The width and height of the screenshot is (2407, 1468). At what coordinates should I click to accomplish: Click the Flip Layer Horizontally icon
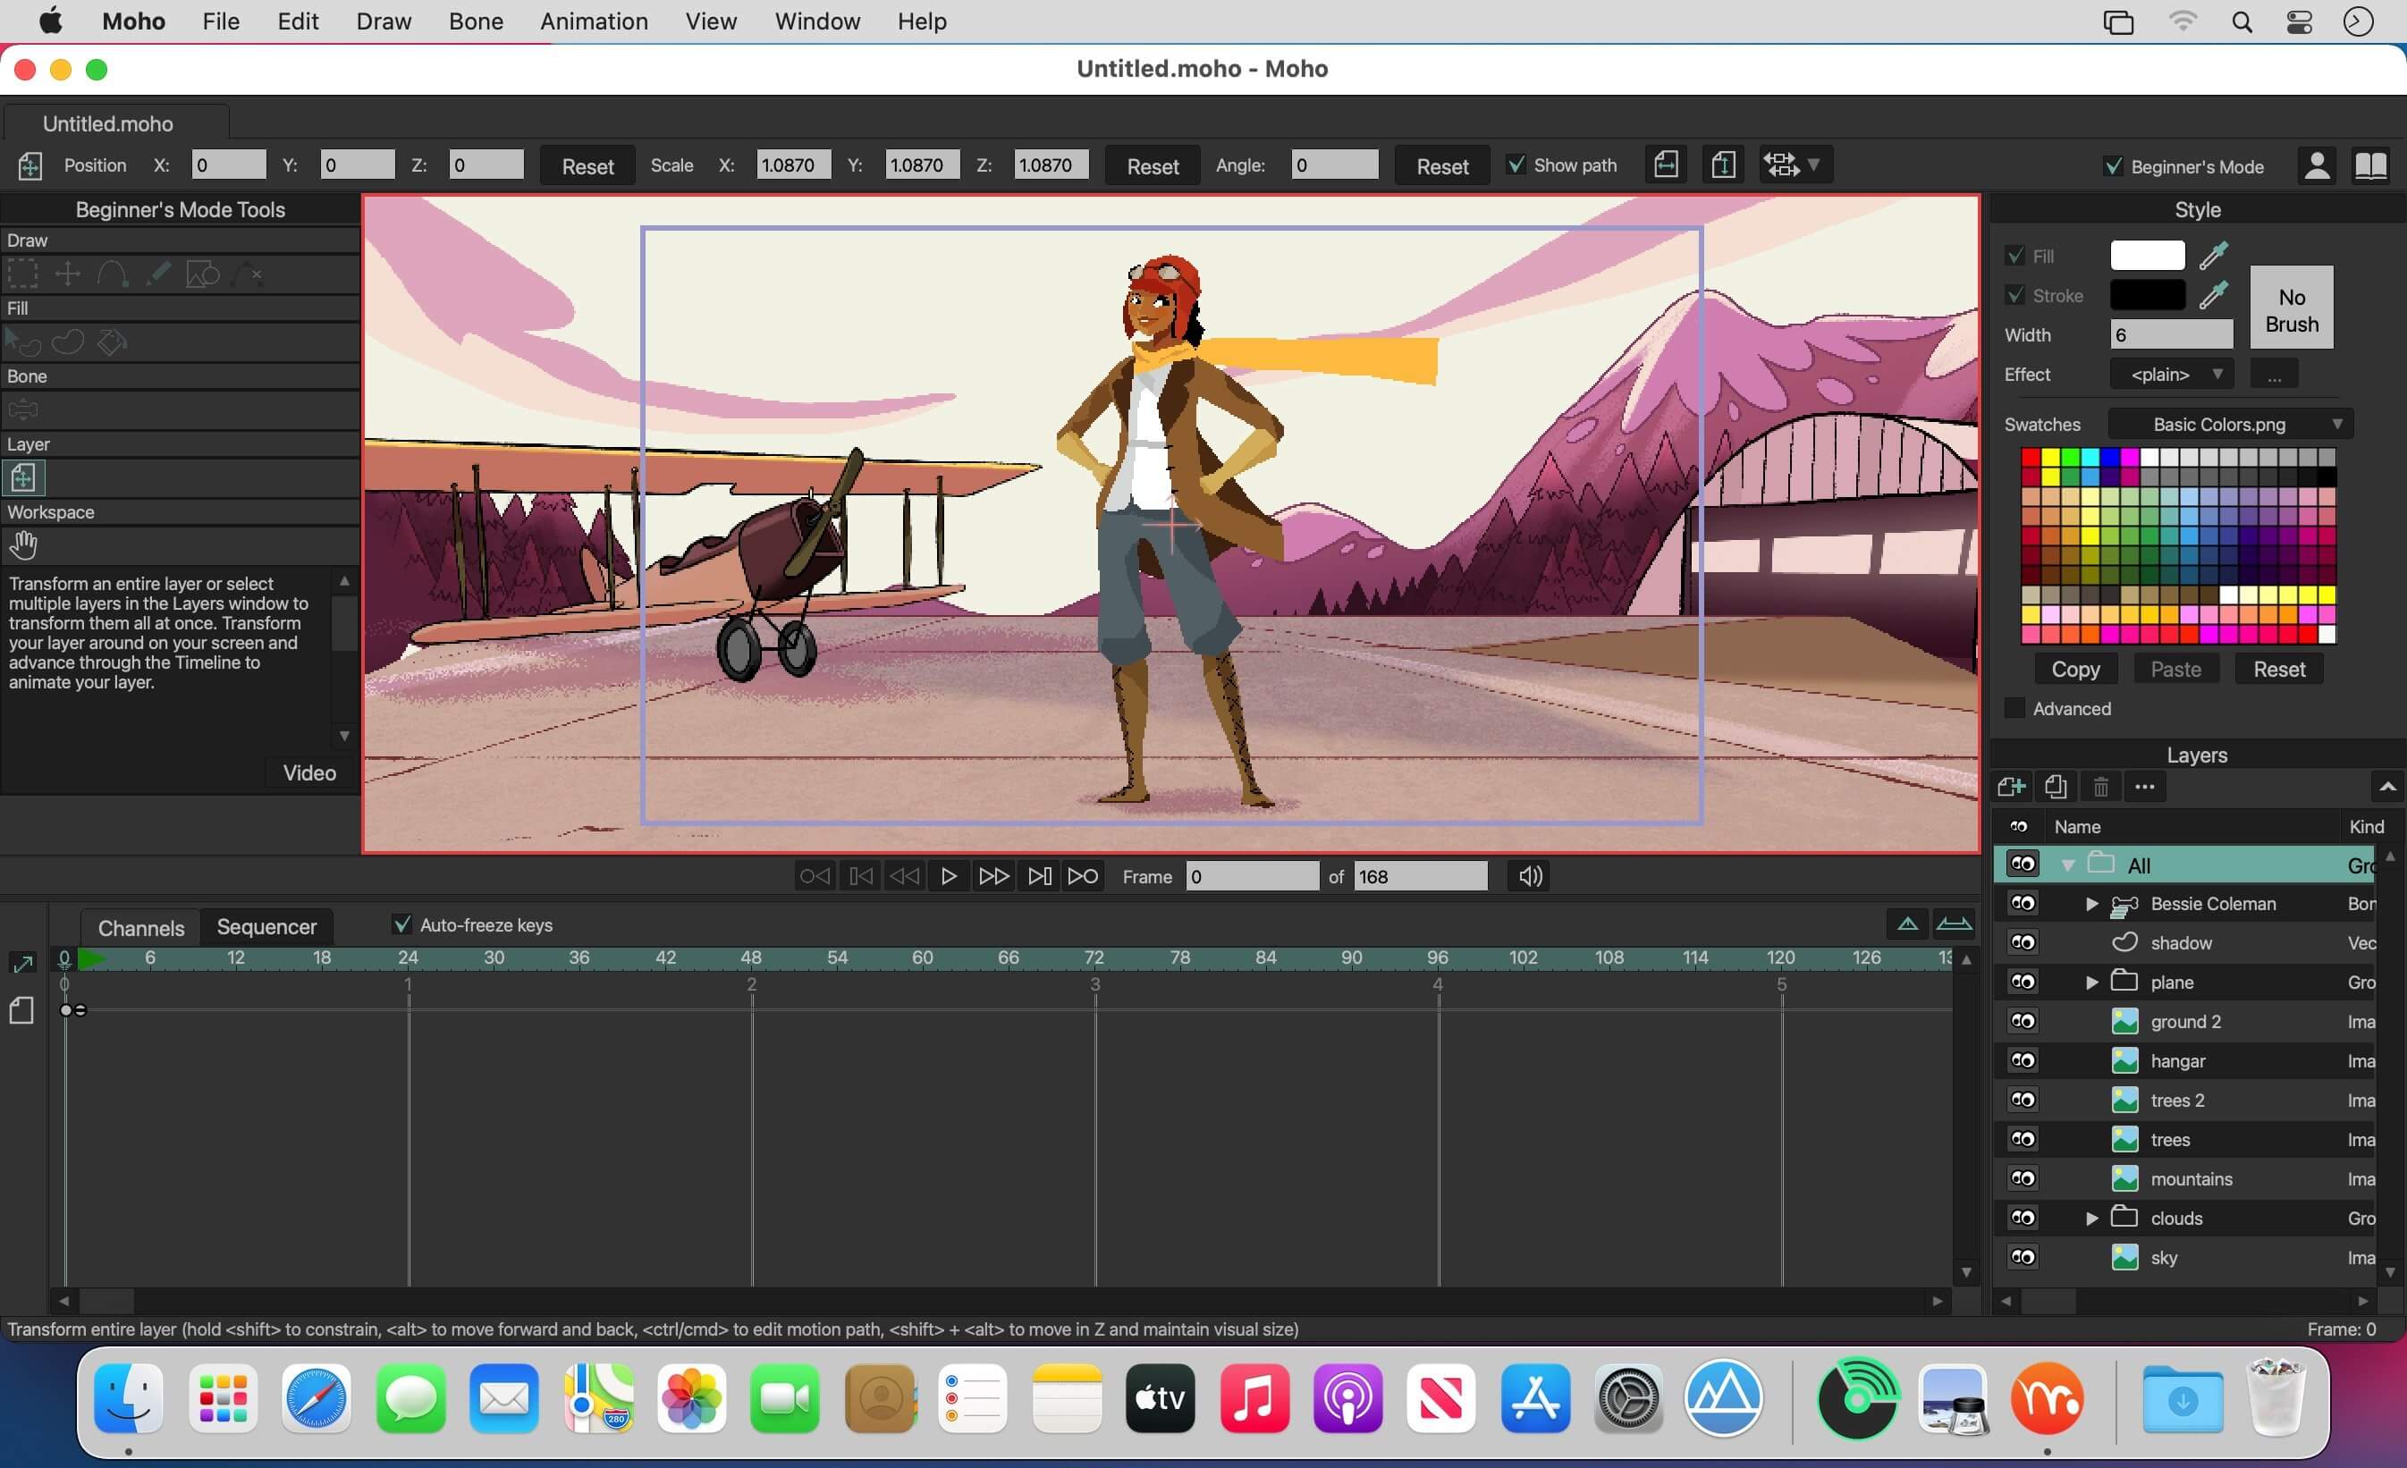click(x=1667, y=165)
